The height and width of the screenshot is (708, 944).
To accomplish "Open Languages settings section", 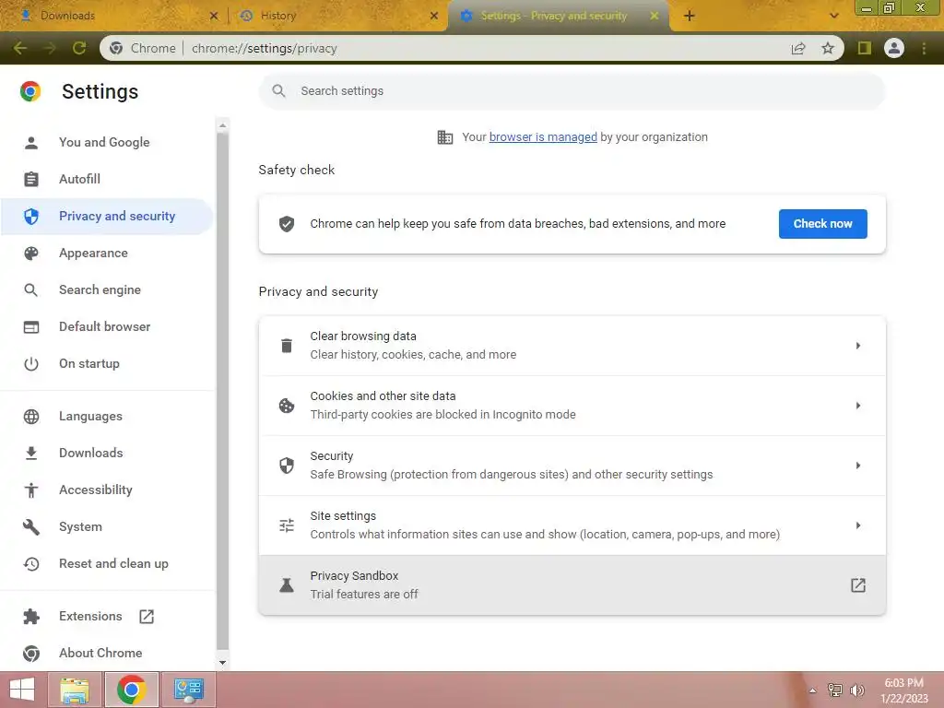I will 107,416.
